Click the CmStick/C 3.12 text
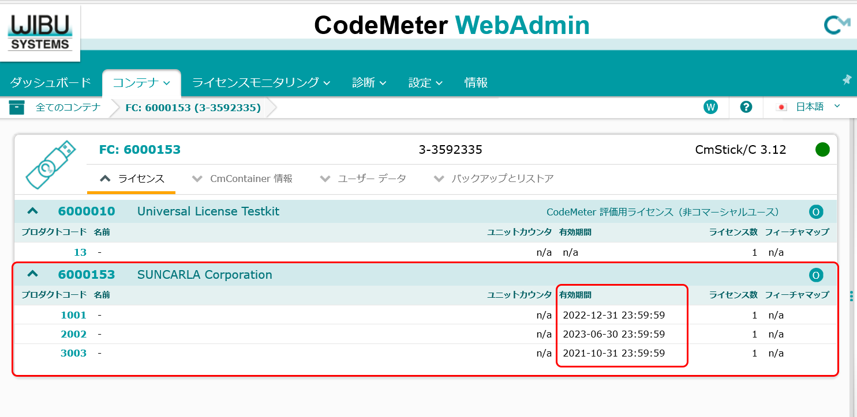 coord(741,150)
